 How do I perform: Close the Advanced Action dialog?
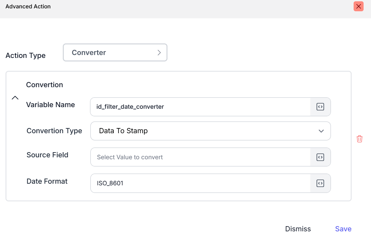[x=358, y=6]
